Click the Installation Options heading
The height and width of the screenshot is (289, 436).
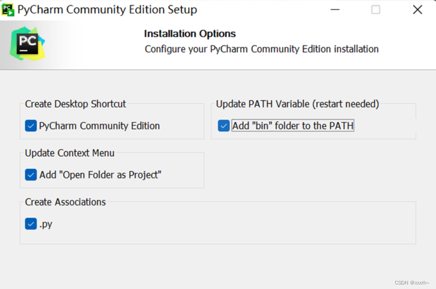[189, 34]
